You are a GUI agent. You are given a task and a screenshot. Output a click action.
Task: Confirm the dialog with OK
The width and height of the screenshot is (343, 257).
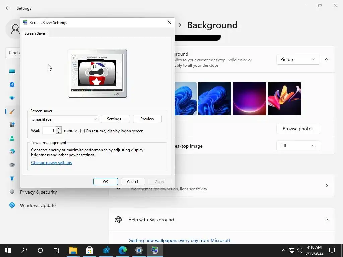point(106,182)
